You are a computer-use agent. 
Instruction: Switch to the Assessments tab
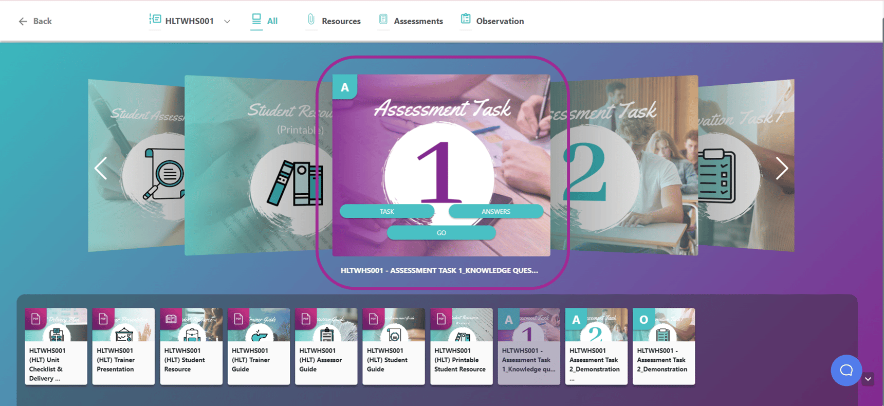pos(411,21)
